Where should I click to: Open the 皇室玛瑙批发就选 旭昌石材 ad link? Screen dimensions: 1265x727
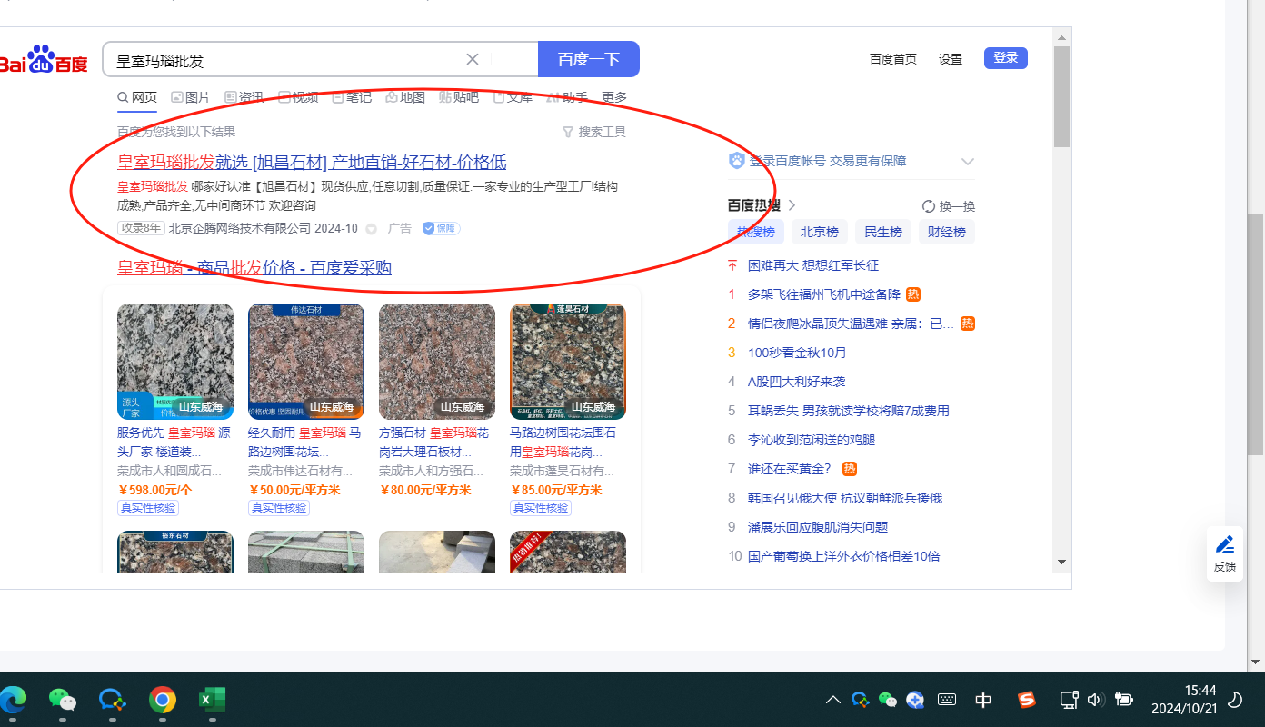coord(312,163)
